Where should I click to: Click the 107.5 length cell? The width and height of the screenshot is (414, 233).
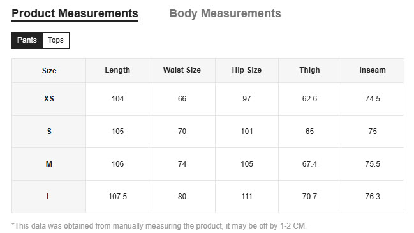(117, 197)
